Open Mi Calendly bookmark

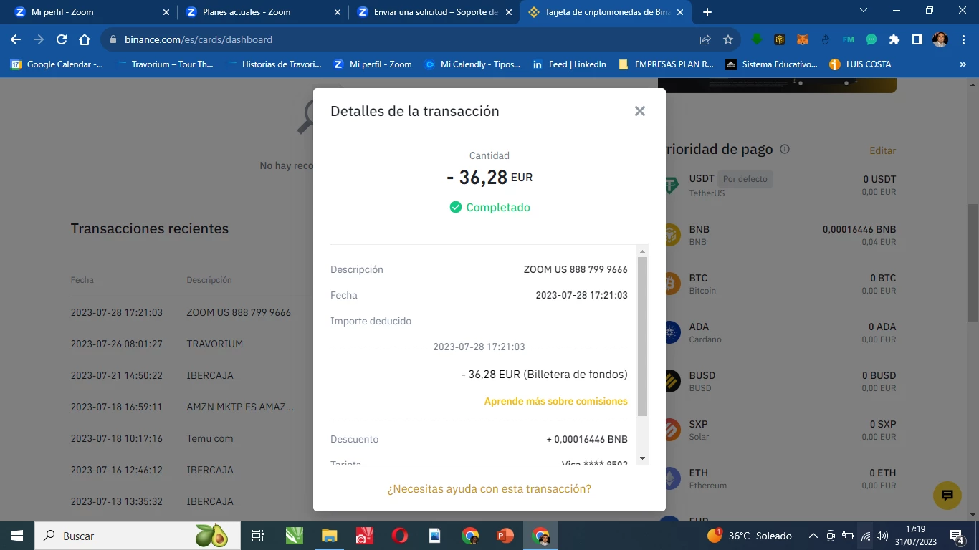pos(472,64)
